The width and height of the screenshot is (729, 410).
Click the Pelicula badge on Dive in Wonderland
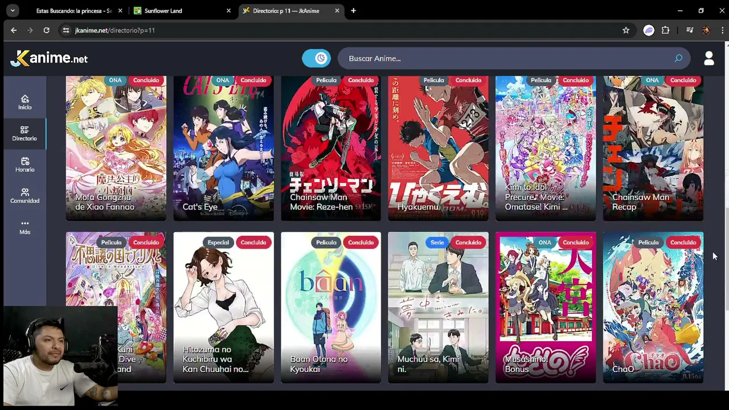[x=111, y=243]
